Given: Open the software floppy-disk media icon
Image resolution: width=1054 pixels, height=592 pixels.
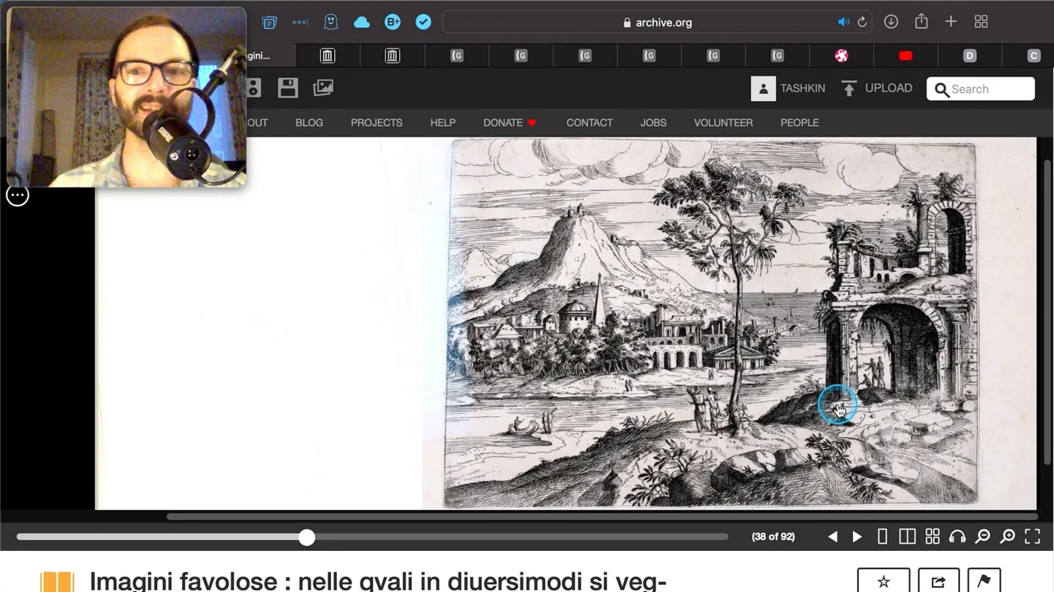Looking at the screenshot, I should pos(287,88).
